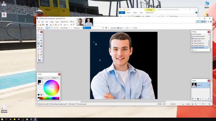Select the Shapes tool
The height and width of the screenshot is (121, 216).
(x=39, y=60)
